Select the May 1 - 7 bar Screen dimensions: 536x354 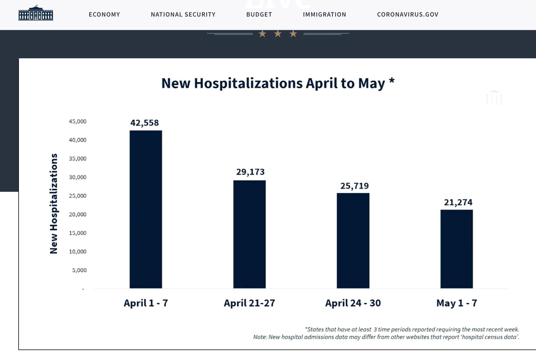457,249
